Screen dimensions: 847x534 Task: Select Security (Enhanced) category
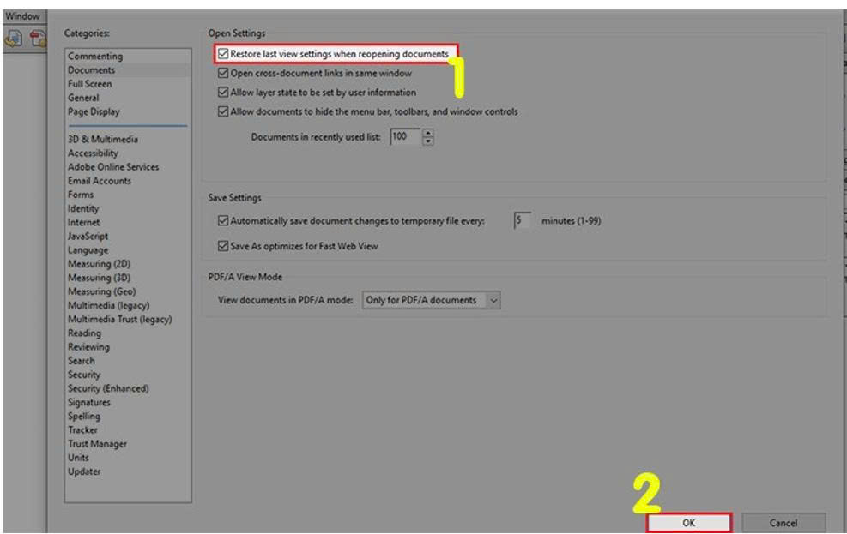108,388
